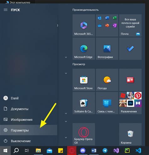Image resolution: width=149 pixels, height=155 pixels.
Task: Click the Windows Start button
Action: point(5,151)
